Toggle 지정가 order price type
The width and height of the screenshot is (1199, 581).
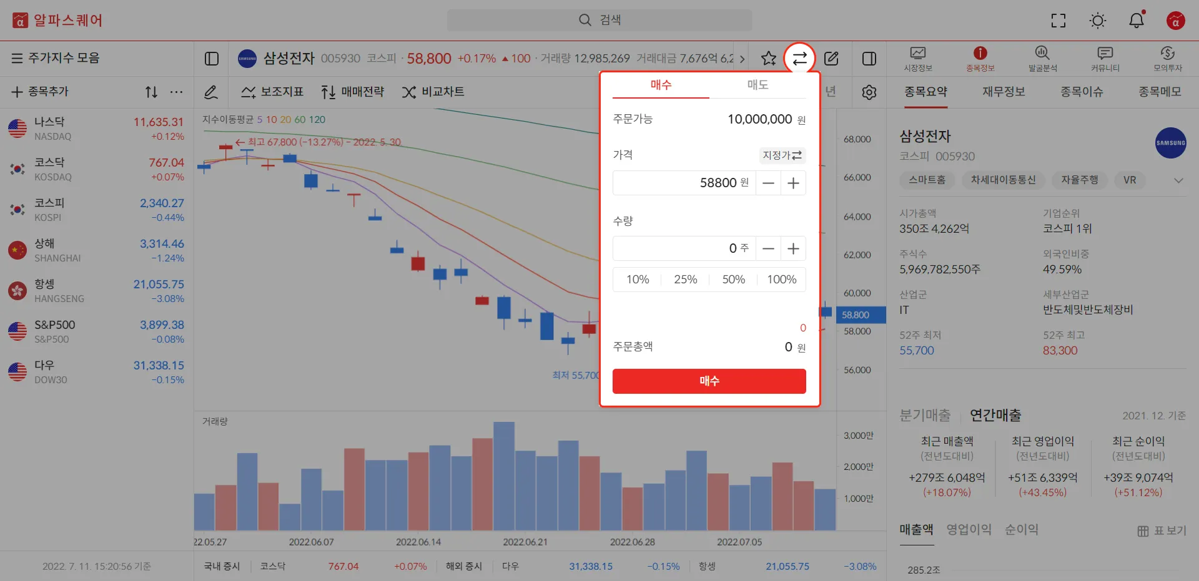point(782,155)
